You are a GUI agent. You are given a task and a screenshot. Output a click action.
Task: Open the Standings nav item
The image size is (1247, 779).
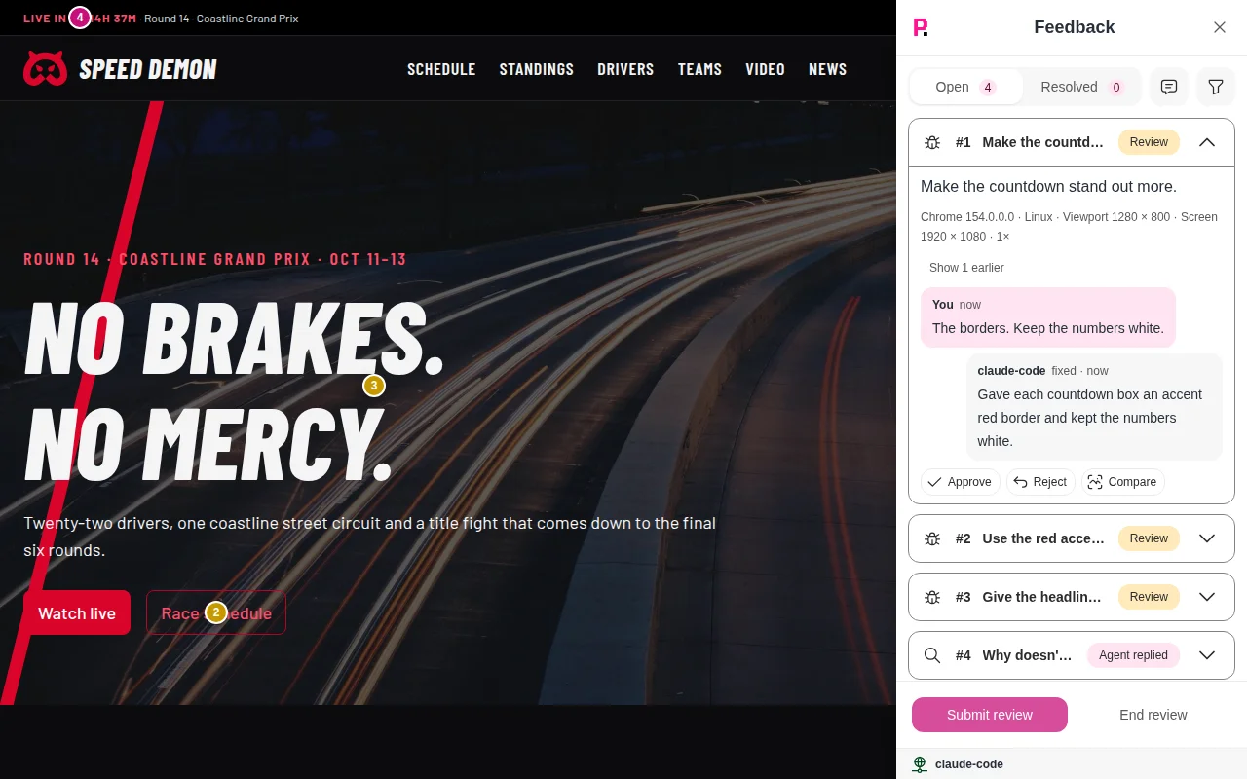pyautogui.click(x=537, y=69)
